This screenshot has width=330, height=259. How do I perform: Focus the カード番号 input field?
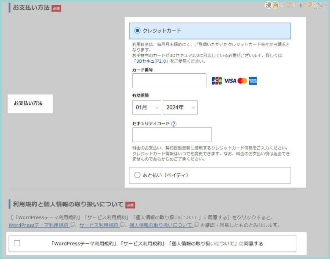point(163,81)
